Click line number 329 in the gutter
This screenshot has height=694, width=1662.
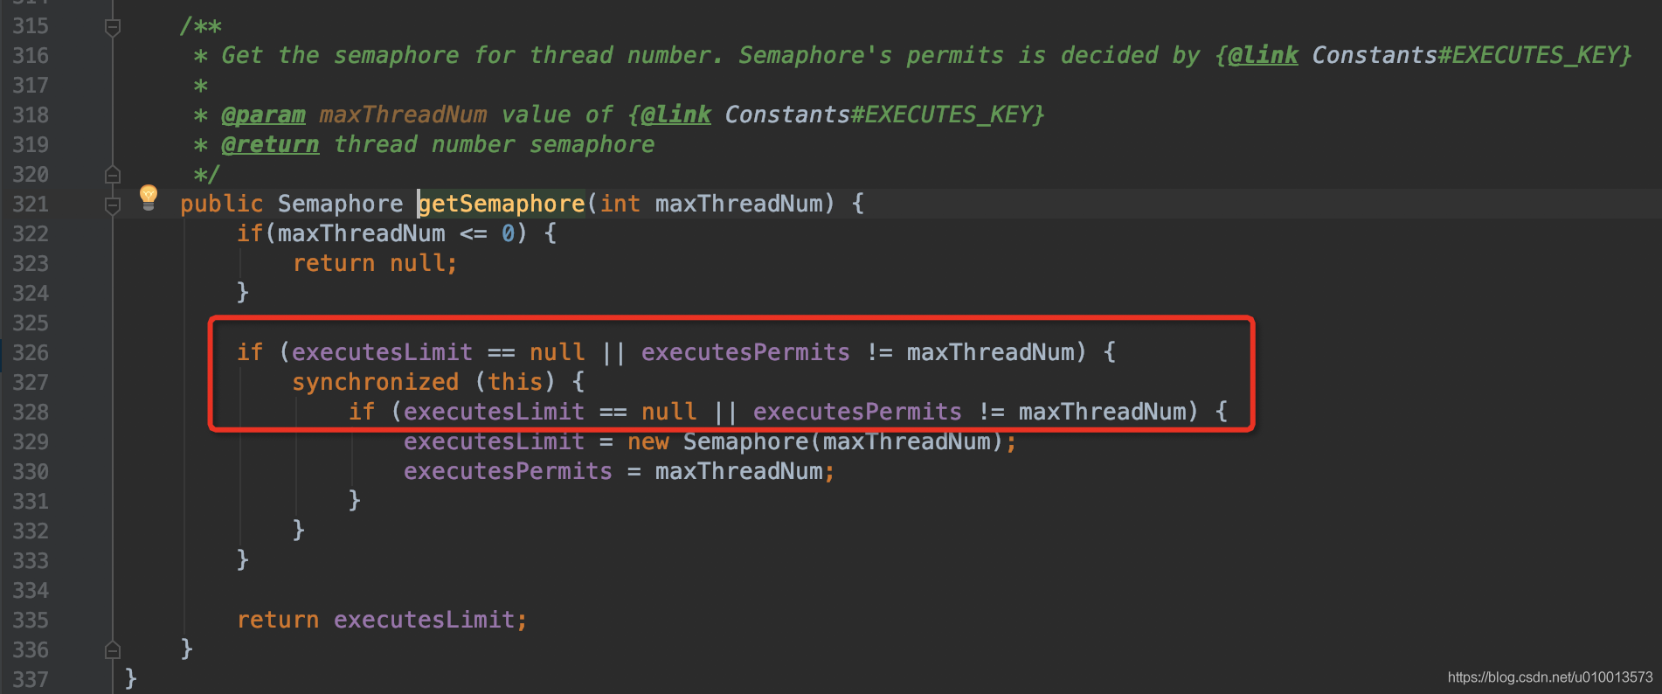click(x=31, y=441)
